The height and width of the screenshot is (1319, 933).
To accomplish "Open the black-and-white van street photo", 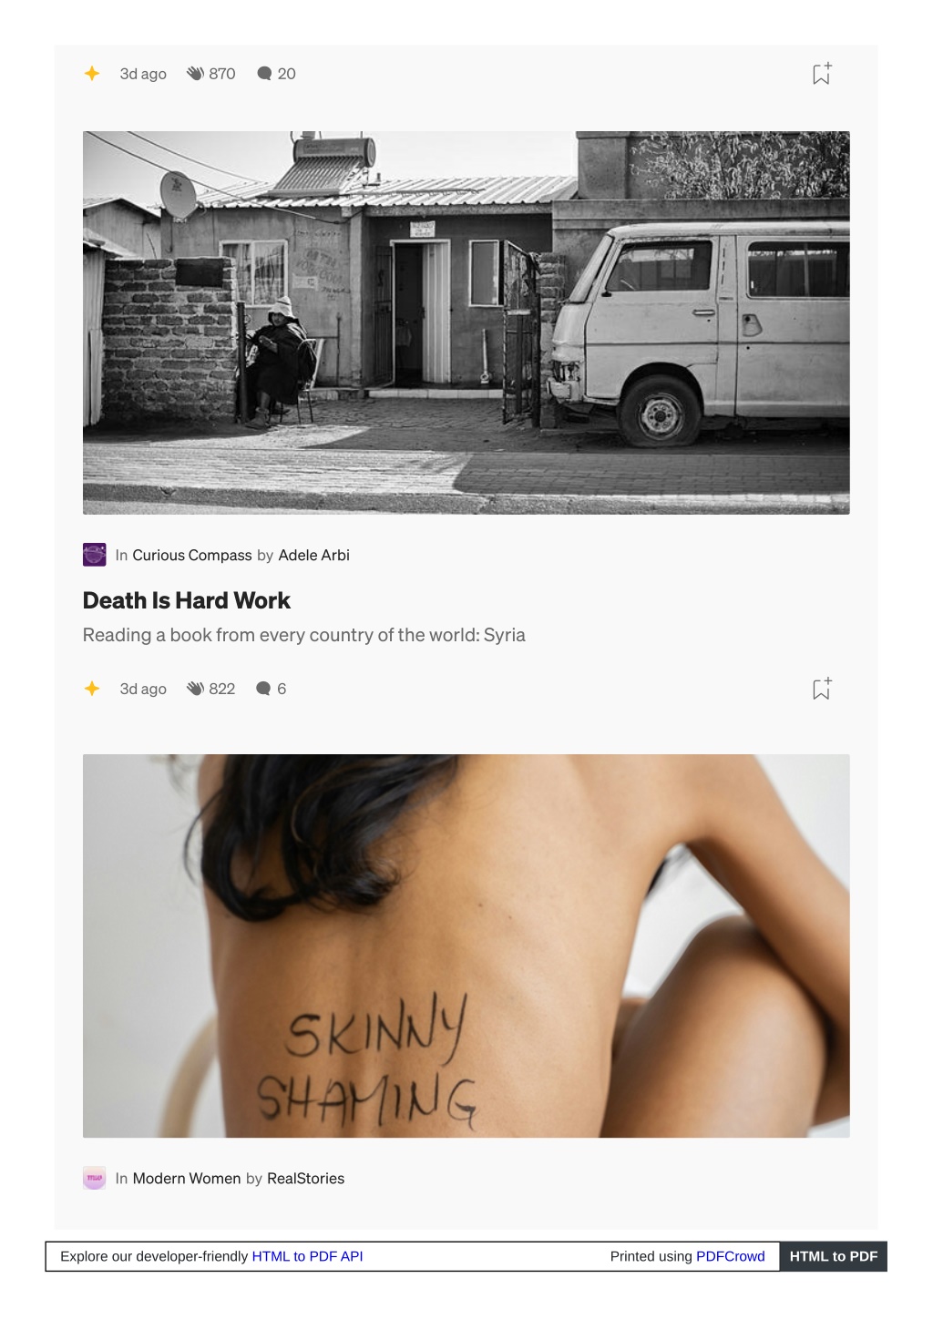I will pos(466,322).
